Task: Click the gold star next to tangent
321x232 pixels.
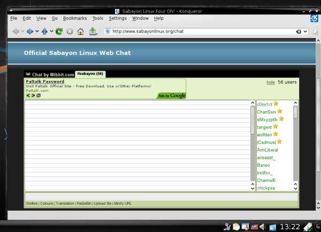Action: pos(276,126)
